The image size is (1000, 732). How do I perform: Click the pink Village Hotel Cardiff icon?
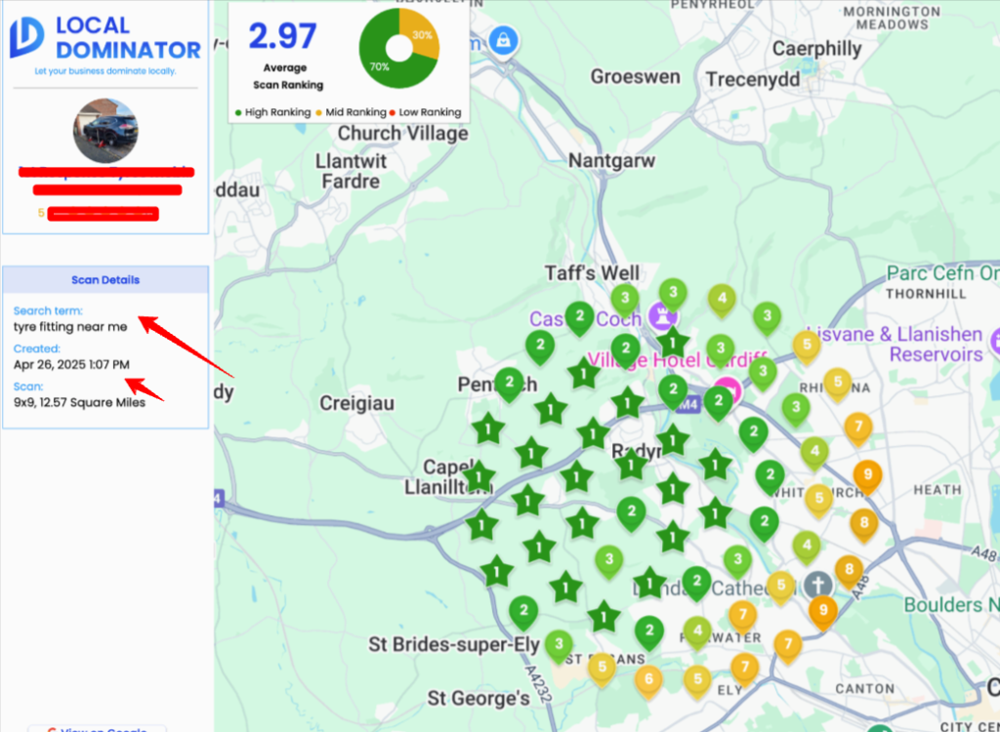[728, 390]
